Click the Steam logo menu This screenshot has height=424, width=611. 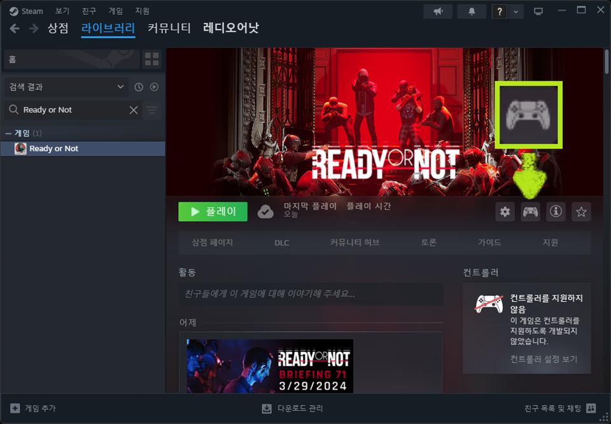(26, 11)
